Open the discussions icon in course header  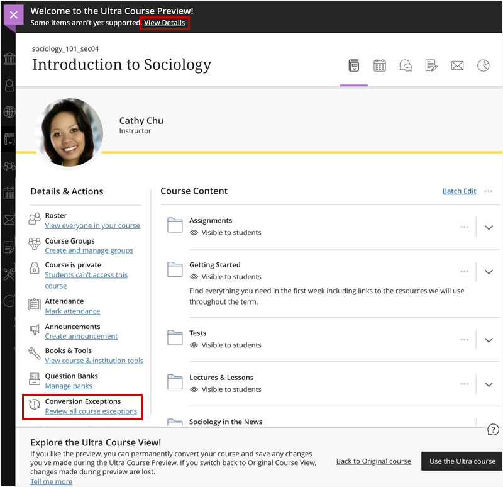coord(406,65)
